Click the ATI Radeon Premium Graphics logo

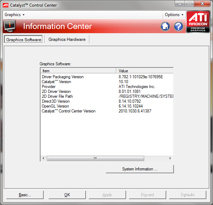(x=198, y=22)
